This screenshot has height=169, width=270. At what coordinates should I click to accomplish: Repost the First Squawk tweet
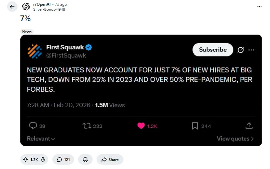(87, 126)
